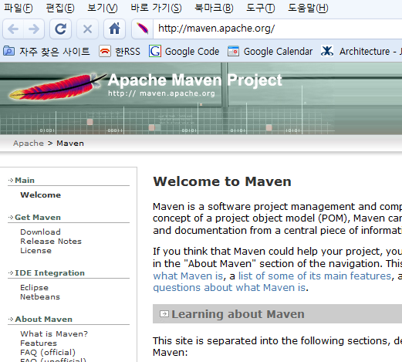Open the 도구(T) menu

click(261, 8)
